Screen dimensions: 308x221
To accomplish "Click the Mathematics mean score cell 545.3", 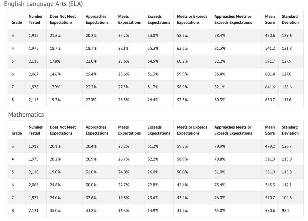I will tap(270, 185).
